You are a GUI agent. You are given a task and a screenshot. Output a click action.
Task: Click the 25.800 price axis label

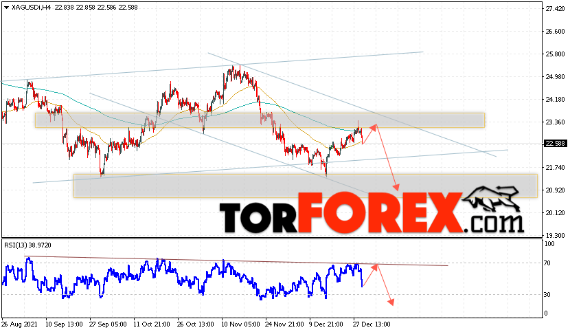click(555, 54)
